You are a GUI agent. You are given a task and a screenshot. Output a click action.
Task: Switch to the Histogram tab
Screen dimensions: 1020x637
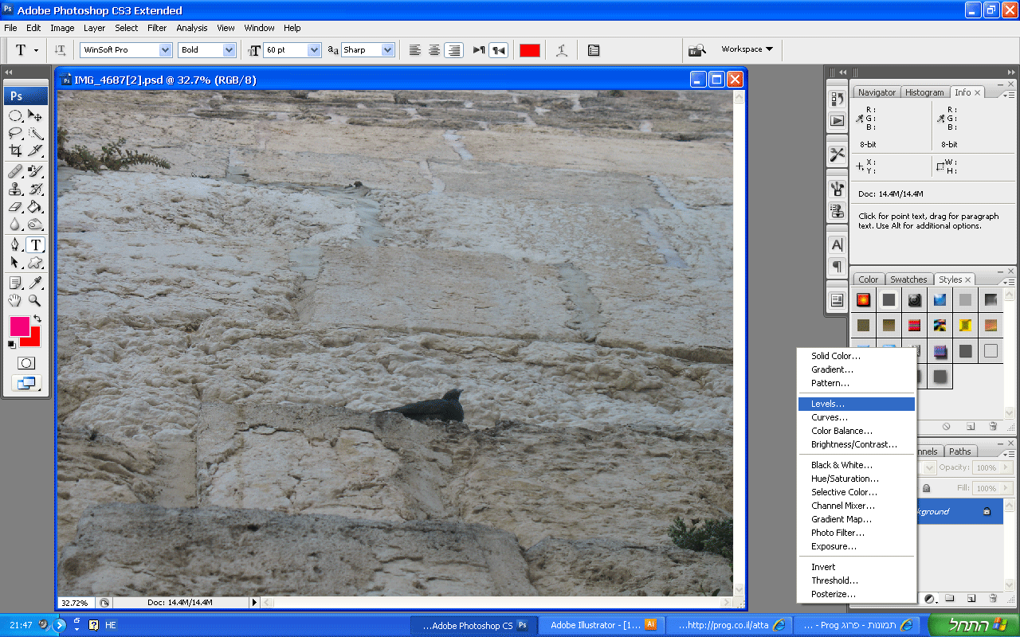coord(924,92)
